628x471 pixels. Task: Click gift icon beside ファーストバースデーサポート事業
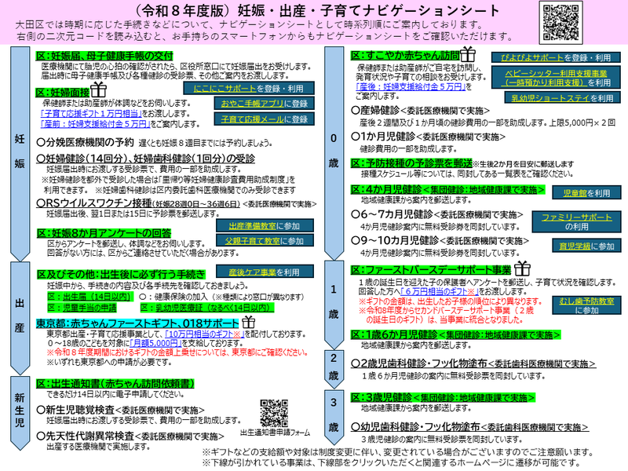point(523,269)
